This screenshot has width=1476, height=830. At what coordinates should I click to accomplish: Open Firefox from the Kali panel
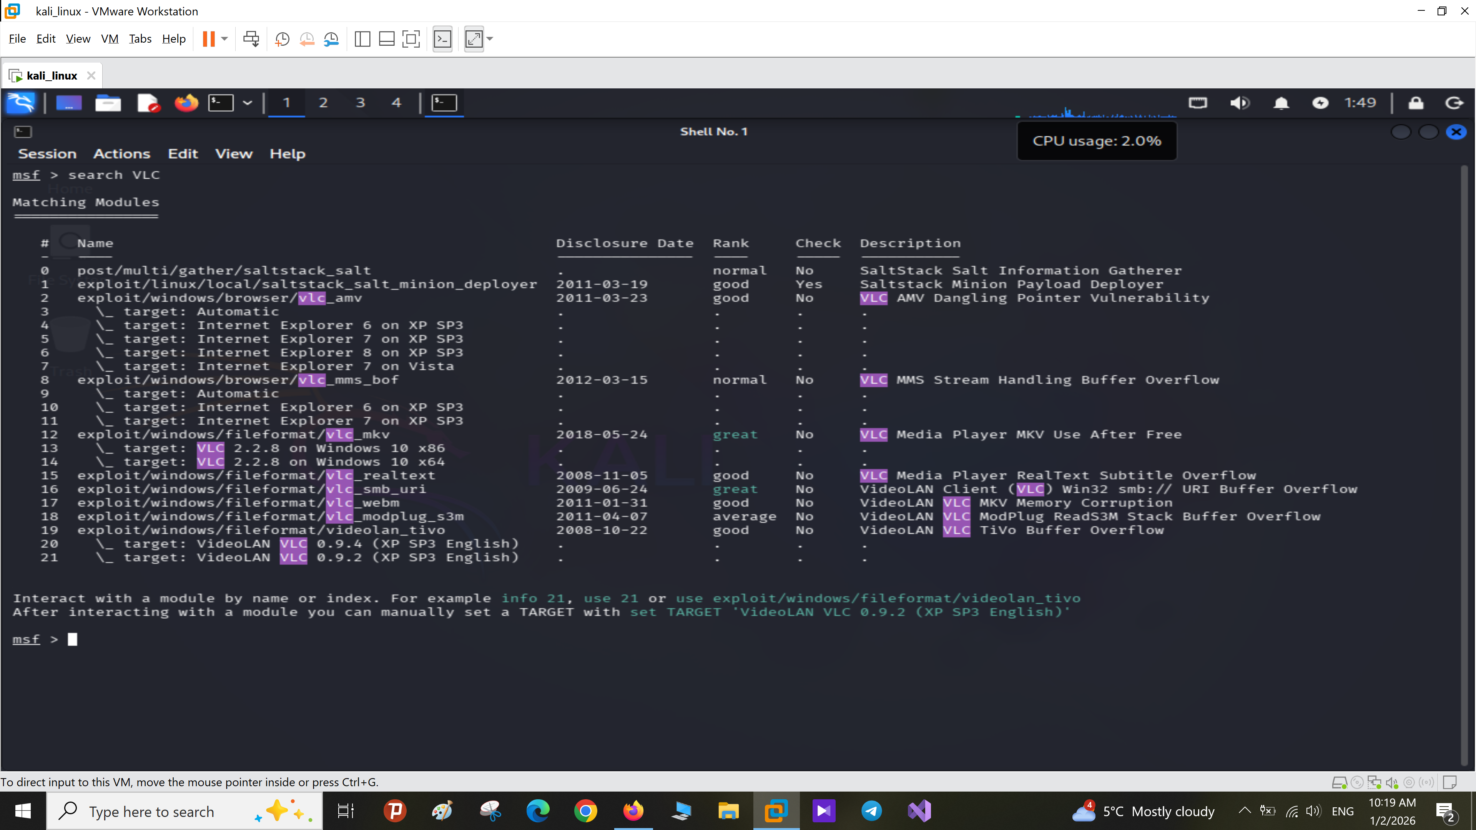(x=186, y=103)
